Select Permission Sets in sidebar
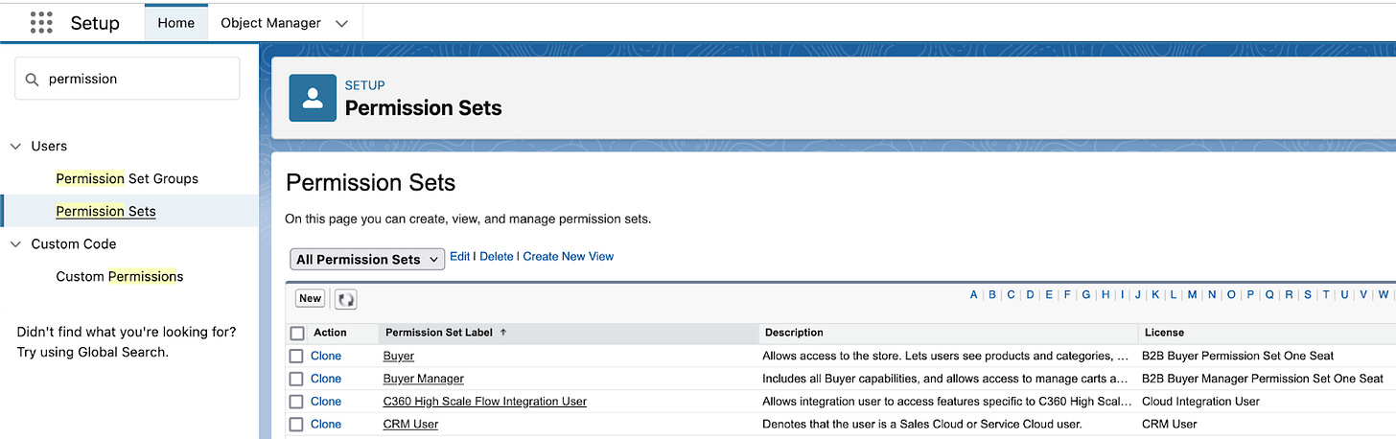 [105, 211]
